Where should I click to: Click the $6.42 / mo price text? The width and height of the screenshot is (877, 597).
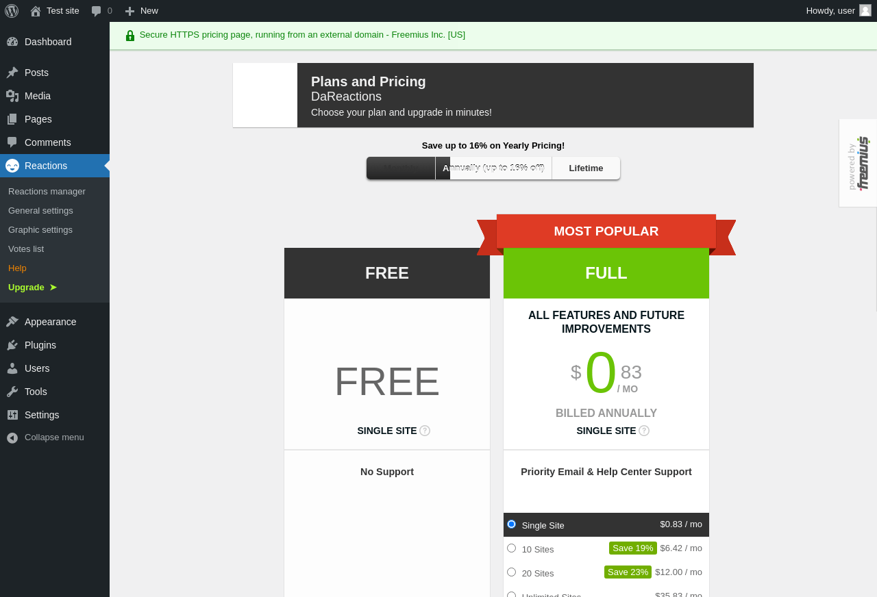tap(681, 548)
